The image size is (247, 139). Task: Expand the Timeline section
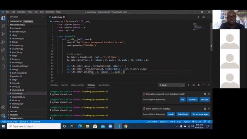(27, 115)
